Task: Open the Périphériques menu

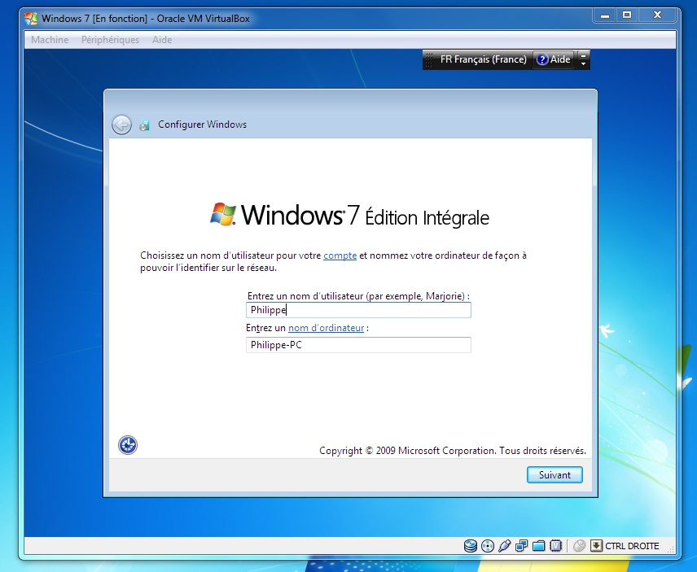Action: click(x=110, y=40)
